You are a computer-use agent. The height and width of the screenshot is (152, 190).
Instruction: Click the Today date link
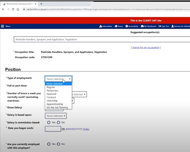tap(86, 129)
